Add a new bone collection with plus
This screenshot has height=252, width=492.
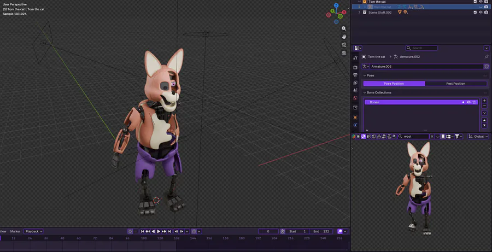[484, 101]
